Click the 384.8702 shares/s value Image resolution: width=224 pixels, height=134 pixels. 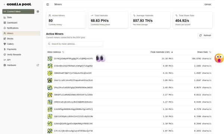[202, 59]
